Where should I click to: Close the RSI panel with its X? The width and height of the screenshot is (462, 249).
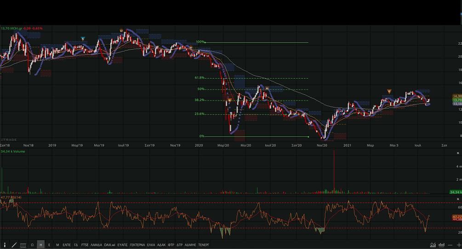point(458,198)
